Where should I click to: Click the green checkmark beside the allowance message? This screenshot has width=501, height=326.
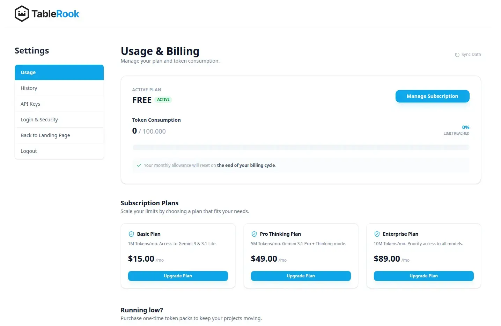pos(139,165)
